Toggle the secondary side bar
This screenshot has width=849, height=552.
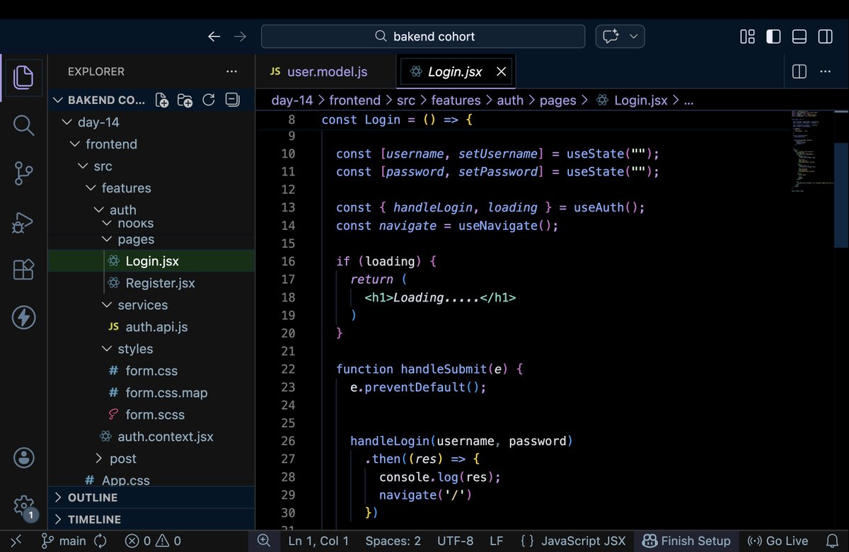[x=825, y=36]
